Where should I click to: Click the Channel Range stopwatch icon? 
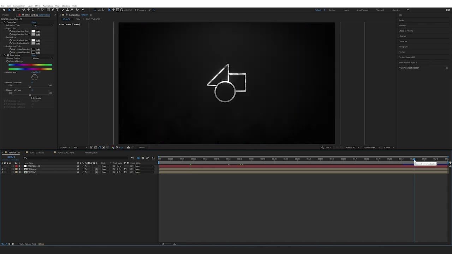(7, 61)
